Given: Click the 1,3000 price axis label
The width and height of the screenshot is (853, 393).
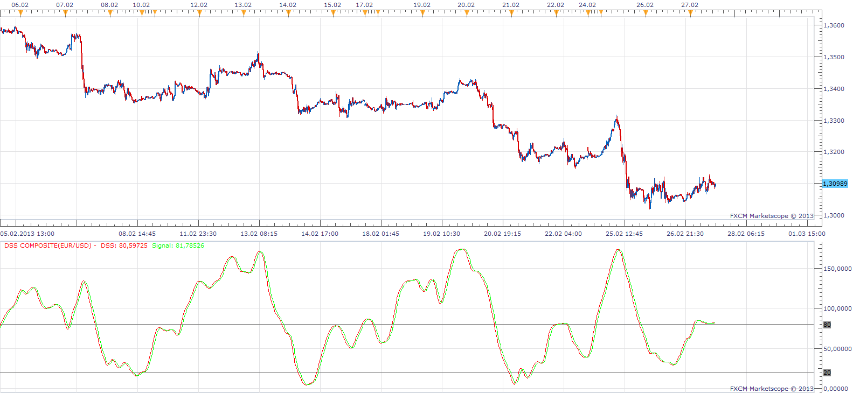Looking at the screenshot, I should click(834, 215).
